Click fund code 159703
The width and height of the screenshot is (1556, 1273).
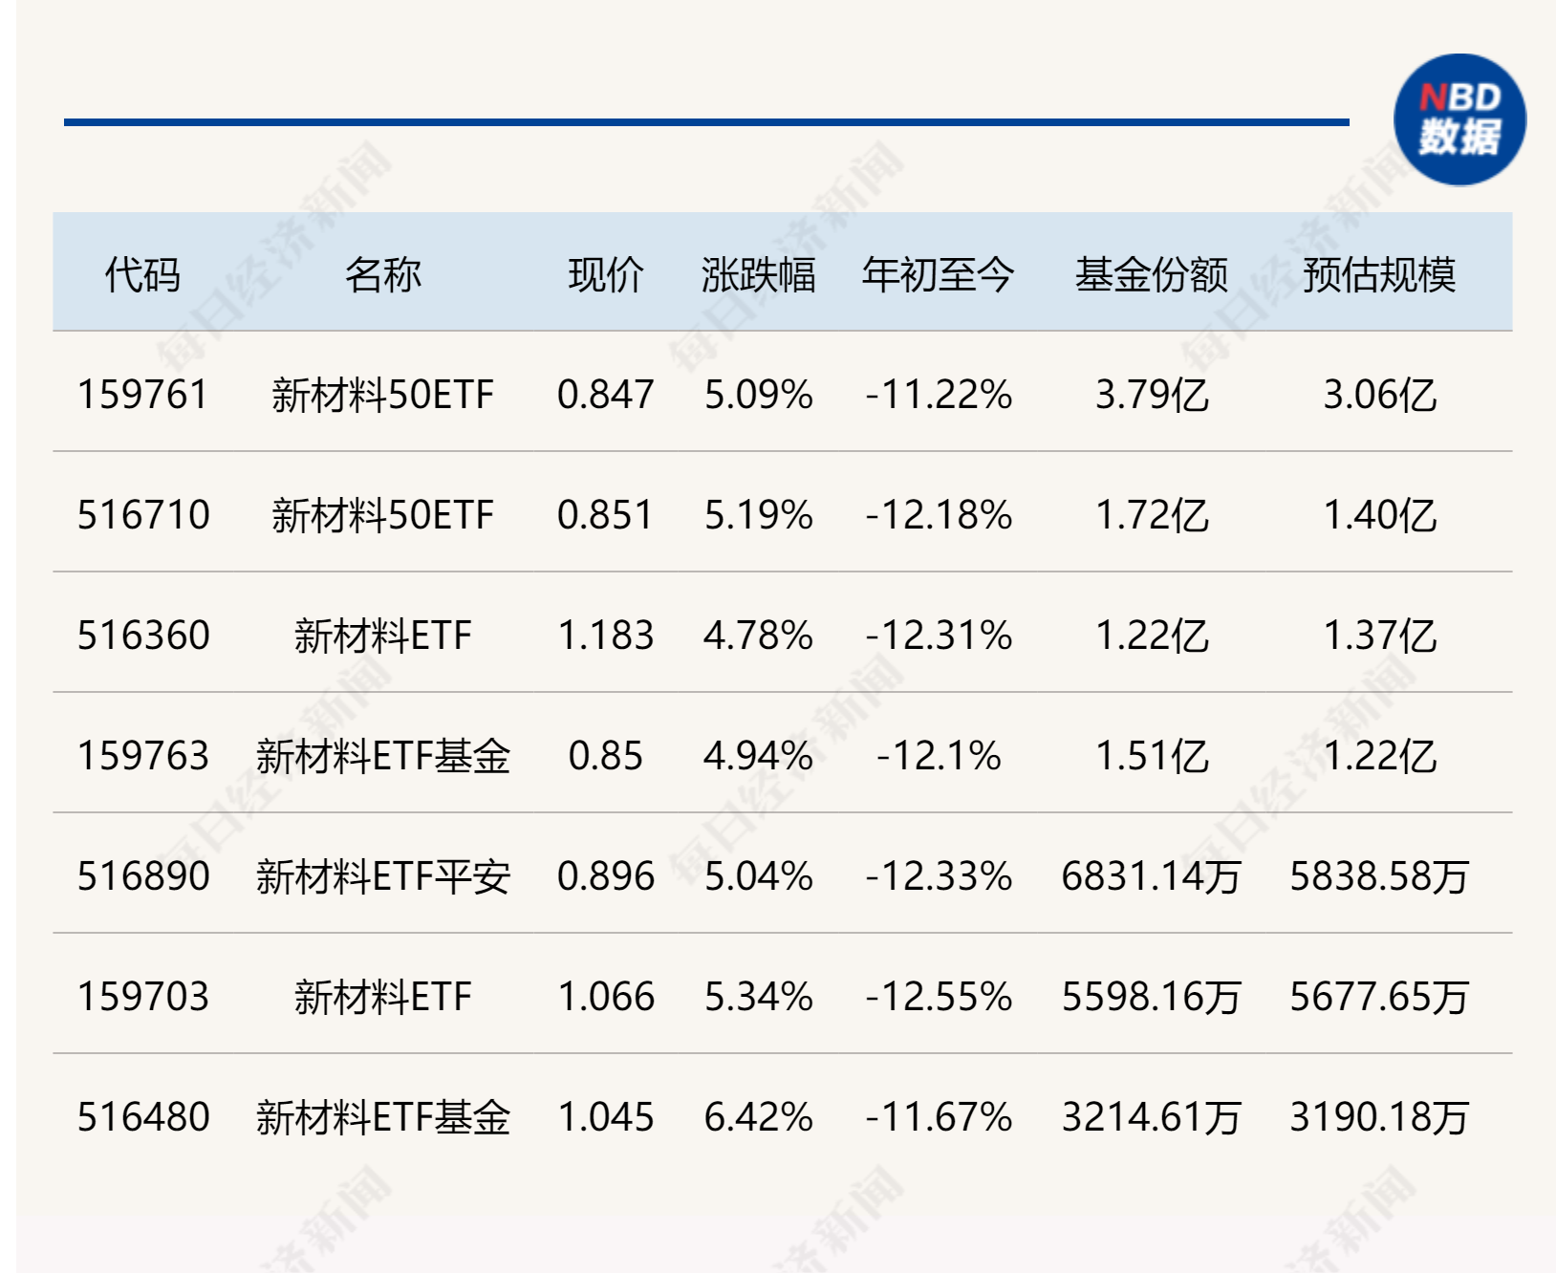pos(142,997)
